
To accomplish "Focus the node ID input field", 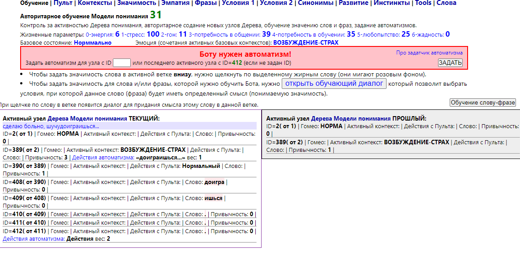I will click(122, 63).
